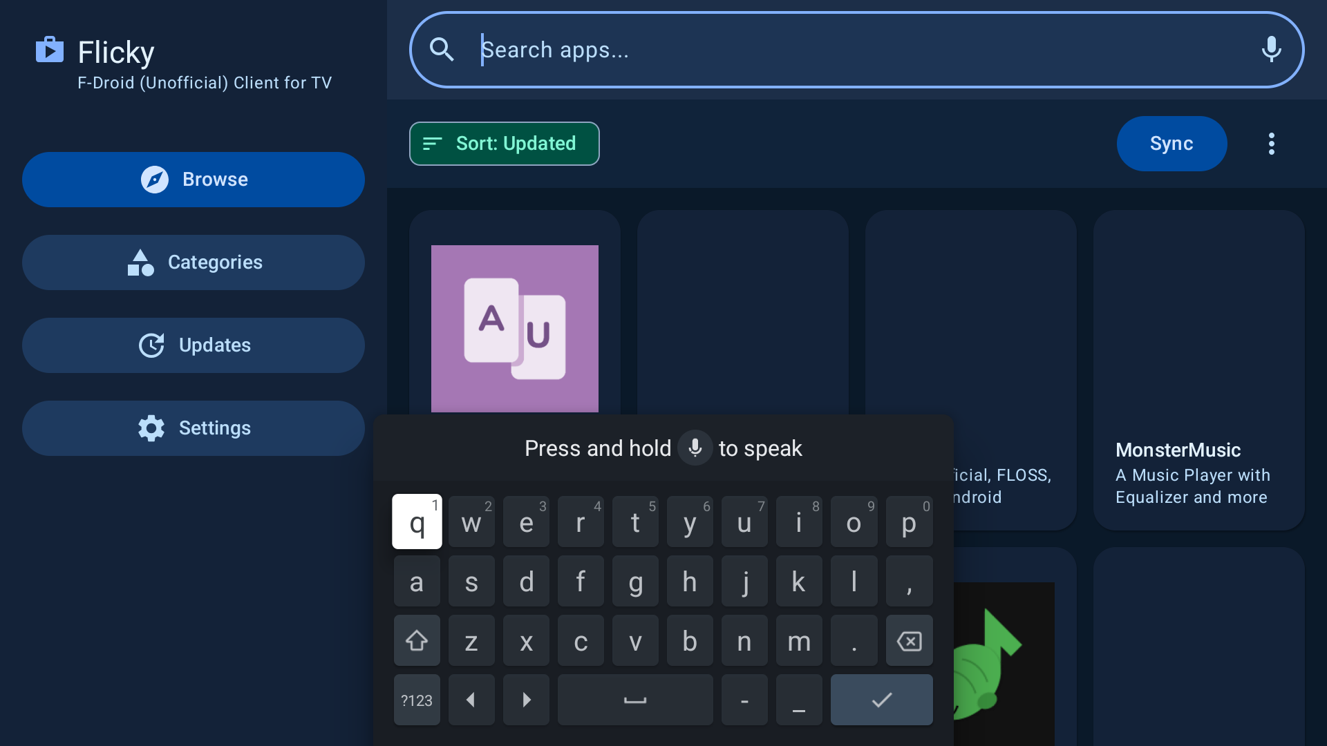
Task: Toggle the shift key on keyboard
Action: 417,640
